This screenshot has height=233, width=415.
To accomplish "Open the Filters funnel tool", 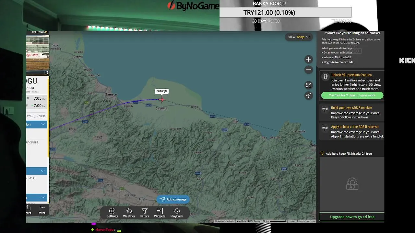I will (145, 213).
